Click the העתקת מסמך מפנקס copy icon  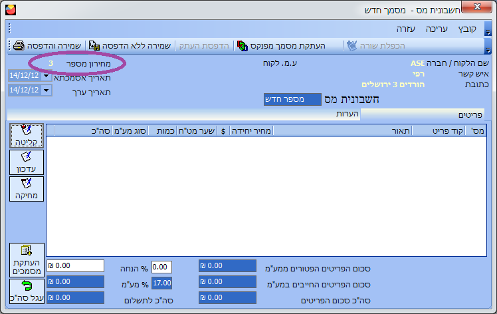243,46
